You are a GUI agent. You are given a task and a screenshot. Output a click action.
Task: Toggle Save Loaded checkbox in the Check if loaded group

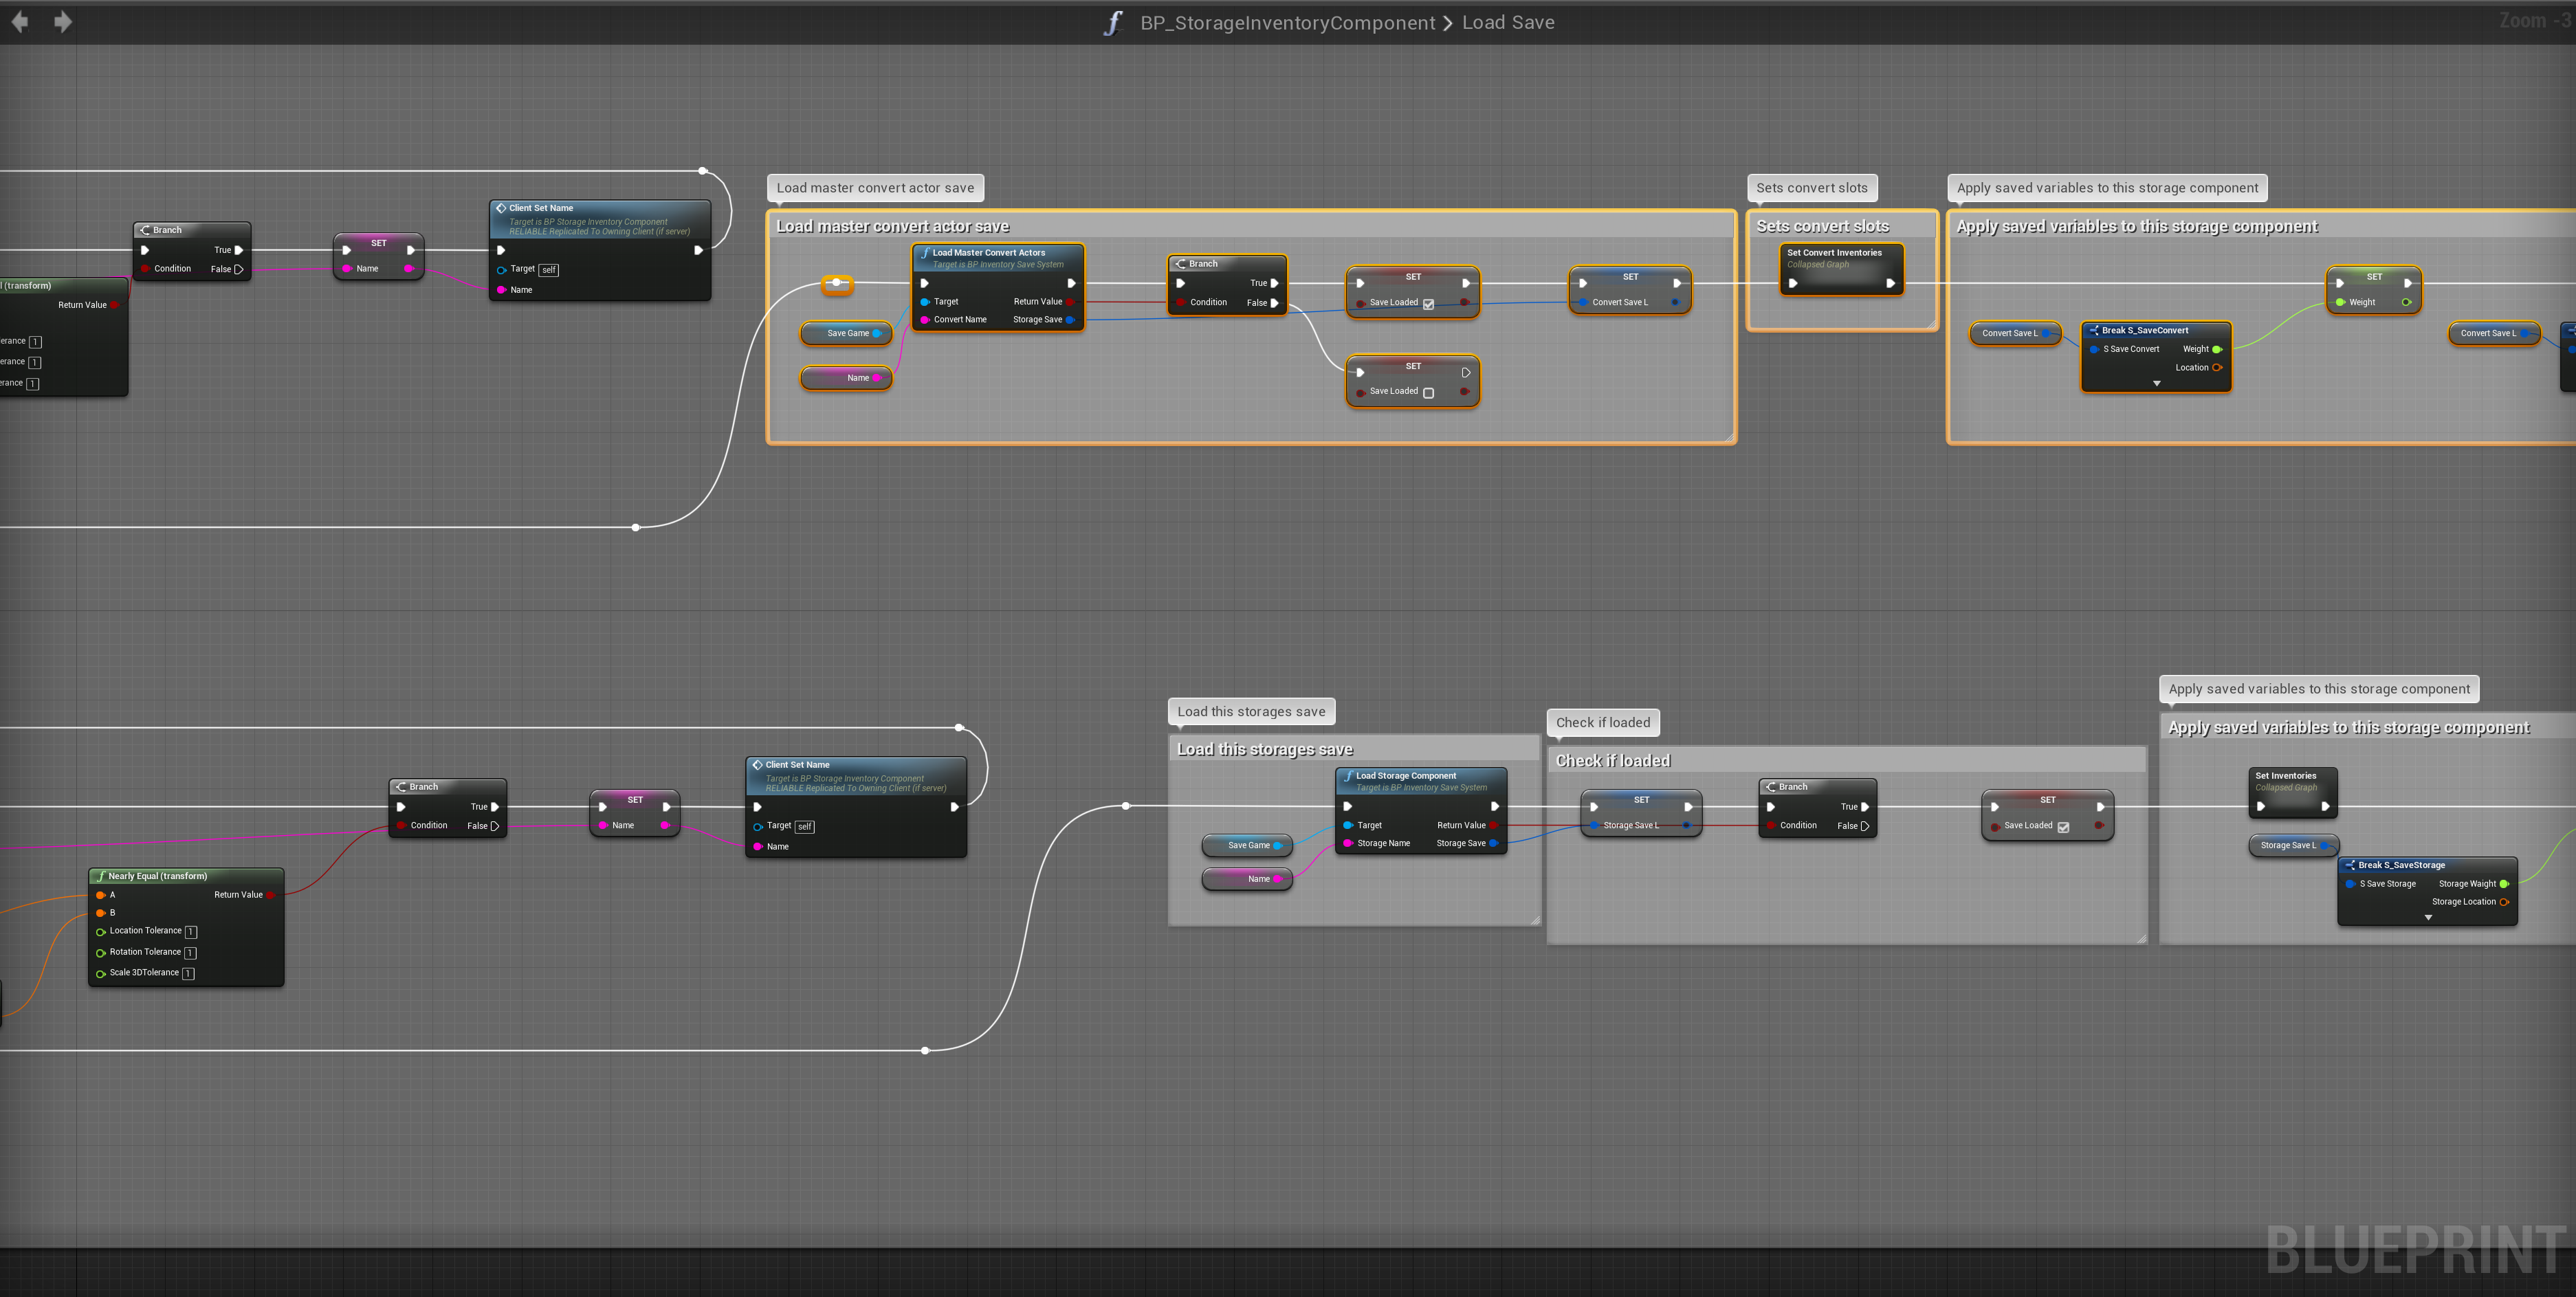pyautogui.click(x=2063, y=827)
